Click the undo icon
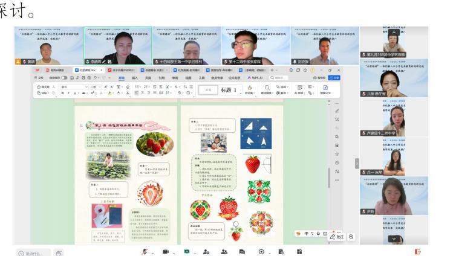Viewport: 456px width, 256px height. click(x=95, y=78)
